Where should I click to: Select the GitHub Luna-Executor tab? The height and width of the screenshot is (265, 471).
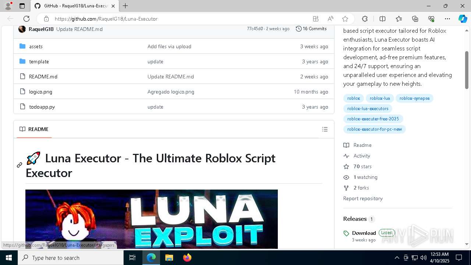coord(75,6)
